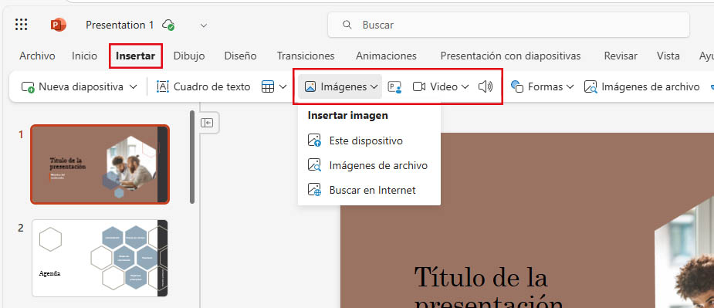The width and height of the screenshot is (714, 308).
Task: Switch to the Revisar tab
Action: [x=621, y=56]
